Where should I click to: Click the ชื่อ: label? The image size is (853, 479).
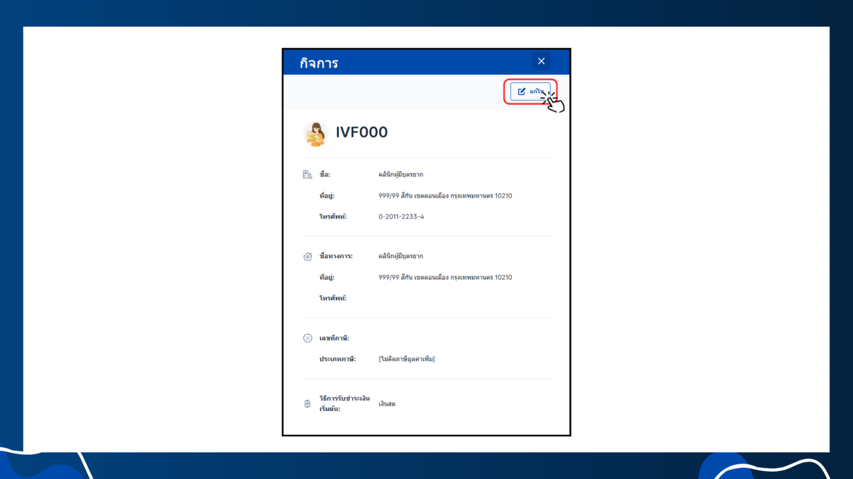point(325,175)
